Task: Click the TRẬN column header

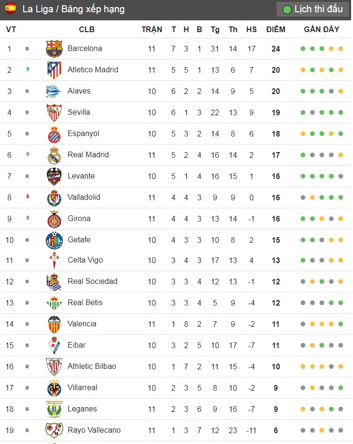Action: (x=151, y=29)
